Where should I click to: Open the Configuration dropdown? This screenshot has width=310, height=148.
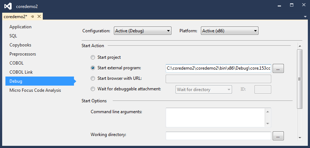coord(142,31)
